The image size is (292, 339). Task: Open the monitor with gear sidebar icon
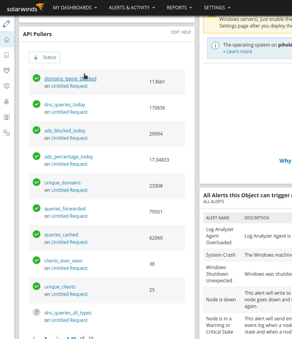pos(7,117)
